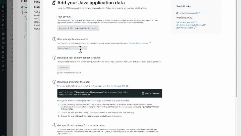Open the Open instrumentation link

click(x=184, y=28)
